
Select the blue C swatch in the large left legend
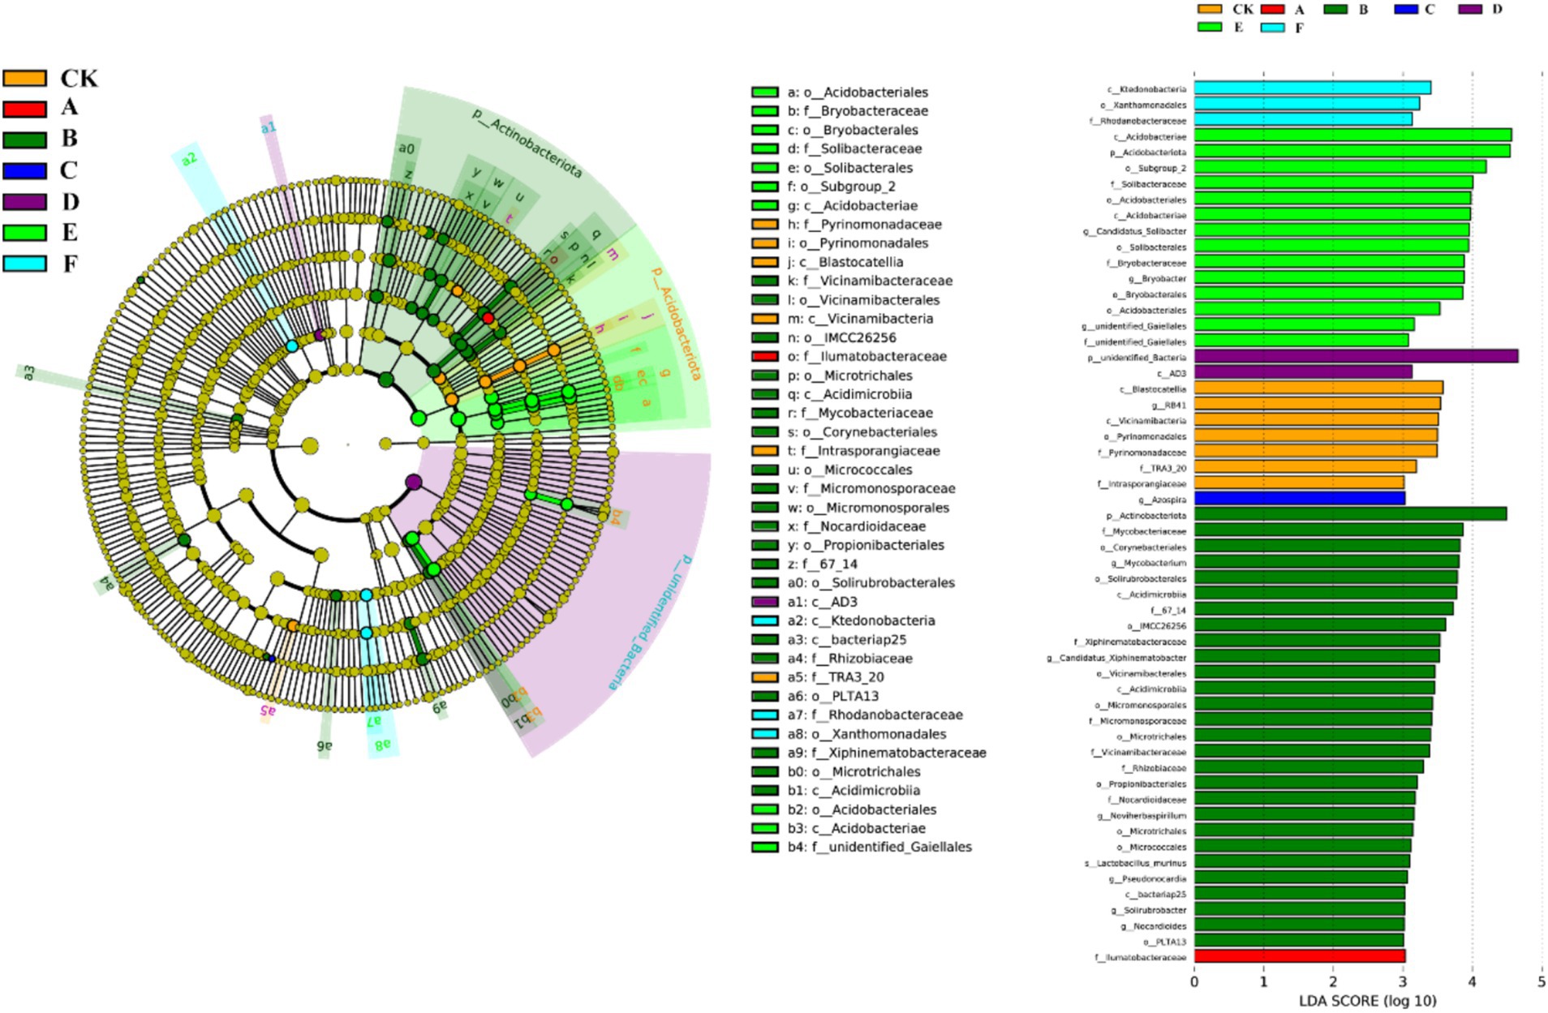point(24,171)
